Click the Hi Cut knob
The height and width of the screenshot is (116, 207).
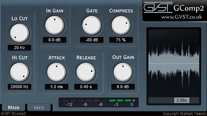click(x=20, y=72)
